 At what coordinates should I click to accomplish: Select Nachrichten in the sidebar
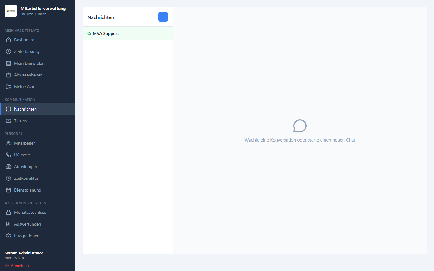tap(38, 109)
